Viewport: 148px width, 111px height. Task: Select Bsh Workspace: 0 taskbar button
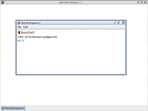point(13,108)
